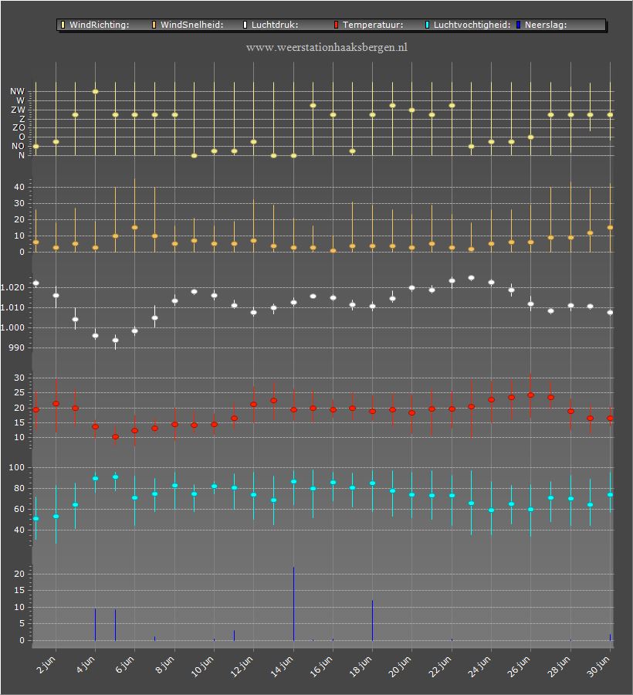Click the 28 jun date label
633x695 pixels.
click(559, 667)
